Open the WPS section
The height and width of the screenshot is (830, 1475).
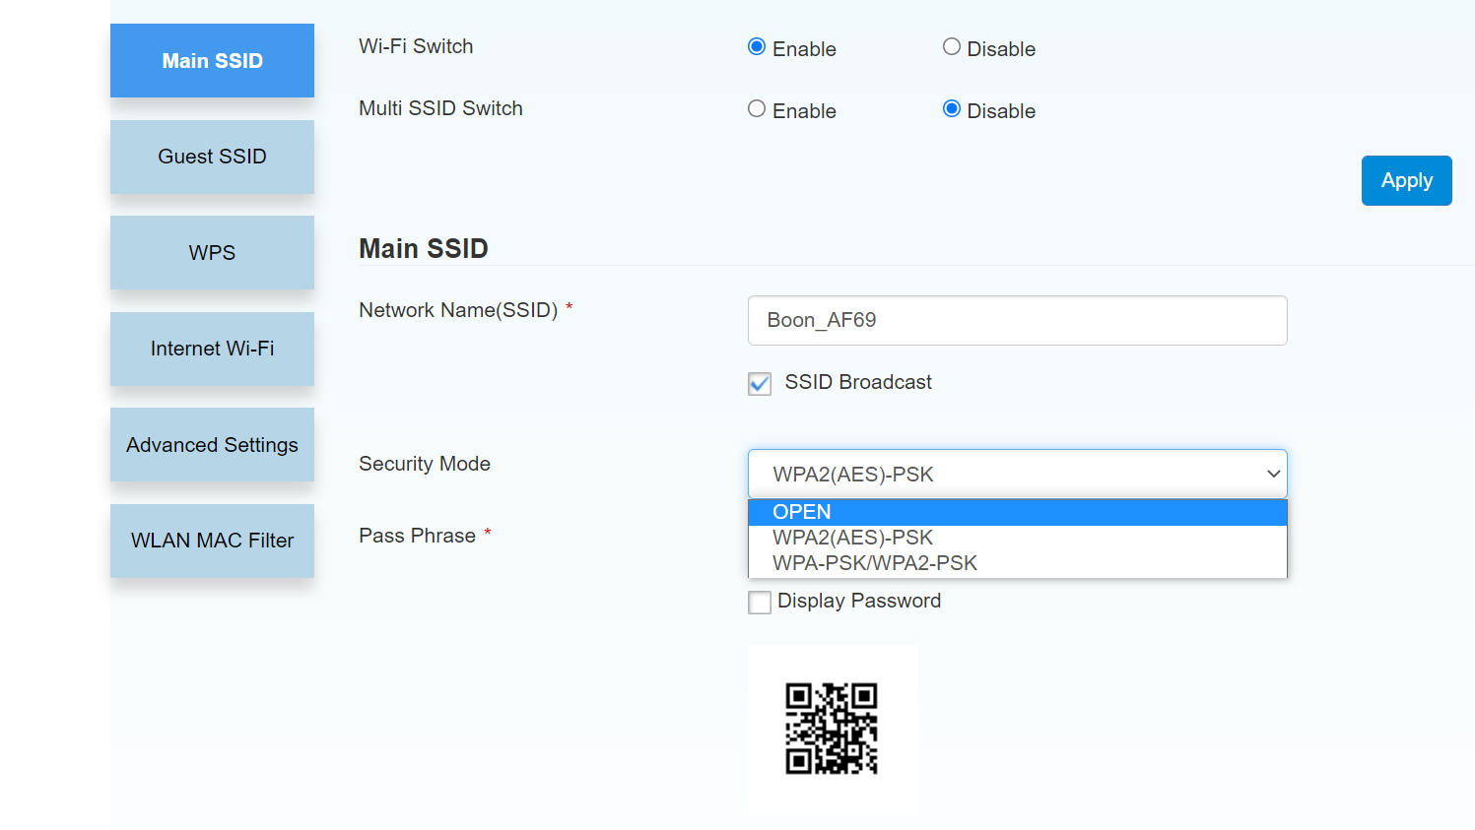pyautogui.click(x=212, y=253)
